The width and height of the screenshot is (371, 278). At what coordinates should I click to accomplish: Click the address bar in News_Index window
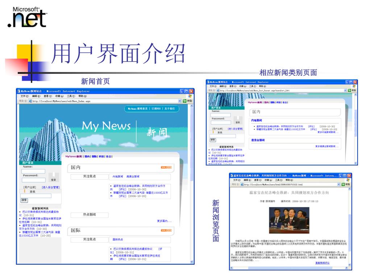tap(105, 101)
